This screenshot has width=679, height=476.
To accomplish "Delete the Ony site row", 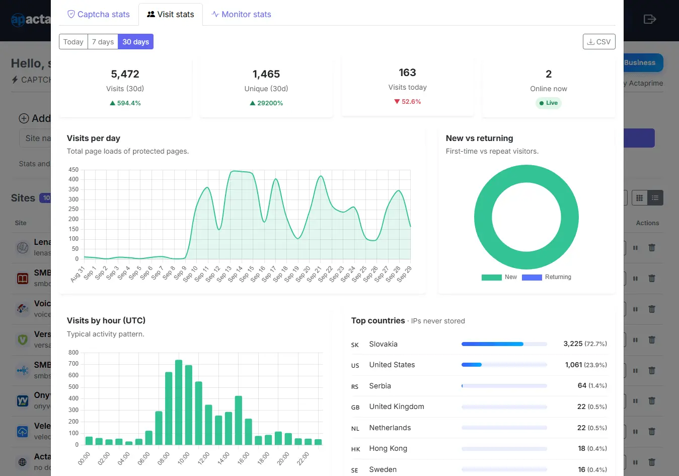I will (652, 401).
